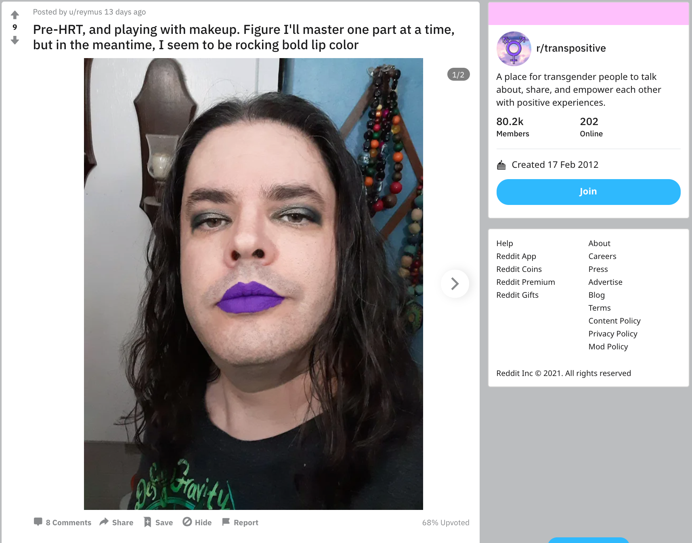Open the Careers page link

pos(602,256)
